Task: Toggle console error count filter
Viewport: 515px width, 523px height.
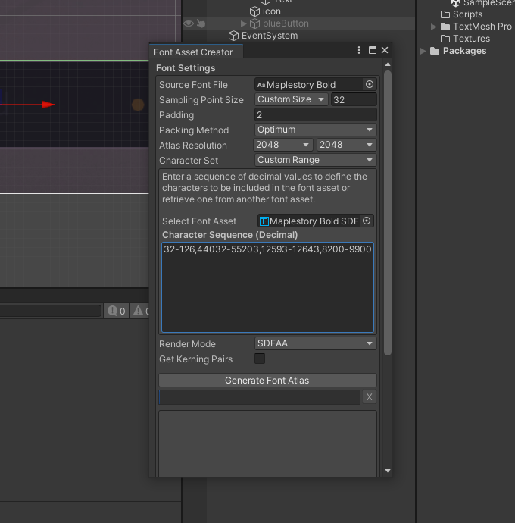Action: click(117, 311)
